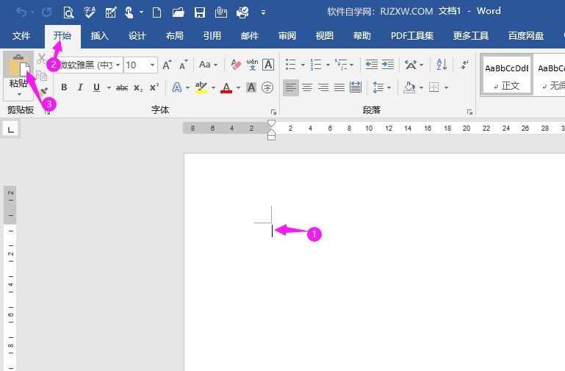Open the 视图 tab

(x=325, y=36)
